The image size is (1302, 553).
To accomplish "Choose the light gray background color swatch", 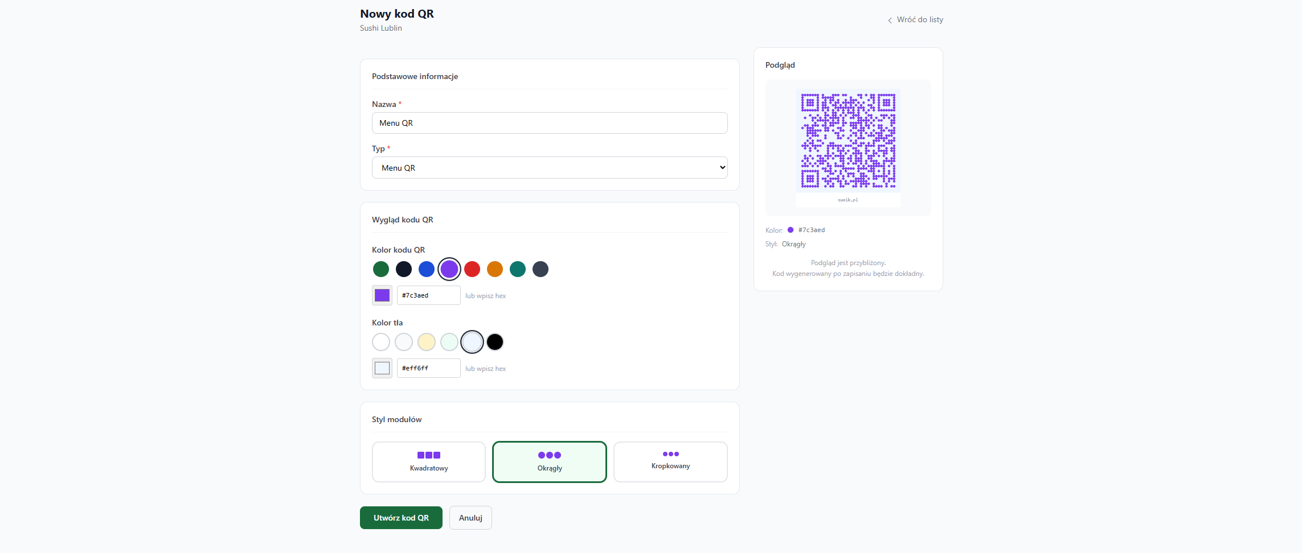I will coord(404,342).
